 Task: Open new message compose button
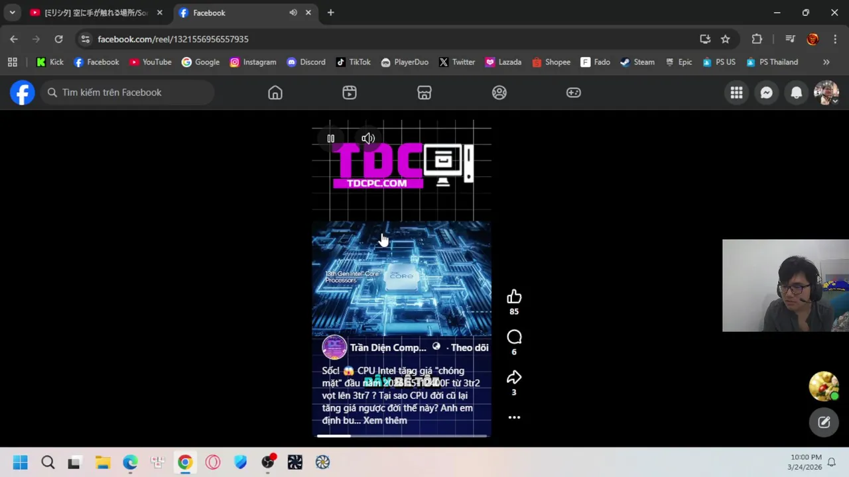(x=824, y=422)
